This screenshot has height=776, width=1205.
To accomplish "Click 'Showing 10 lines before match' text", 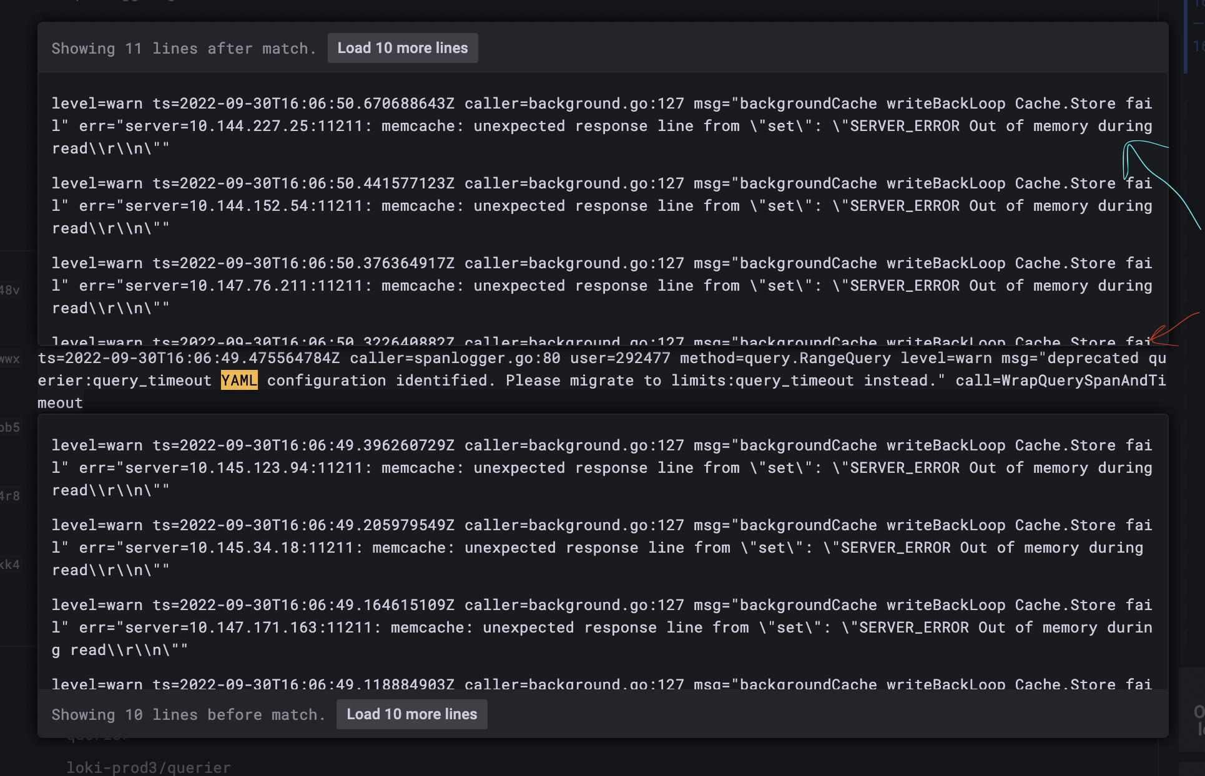I will click(x=188, y=715).
